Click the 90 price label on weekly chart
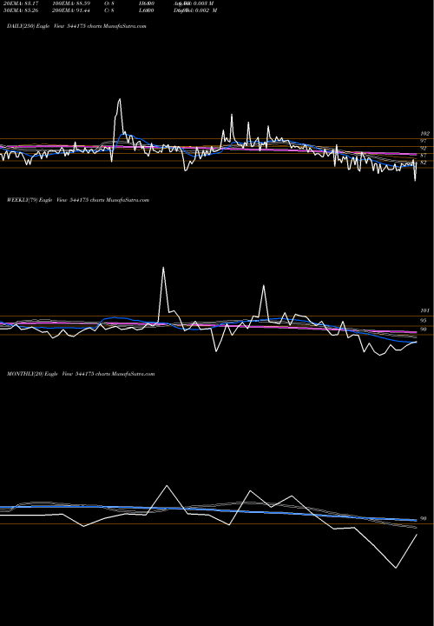 (x=424, y=330)
